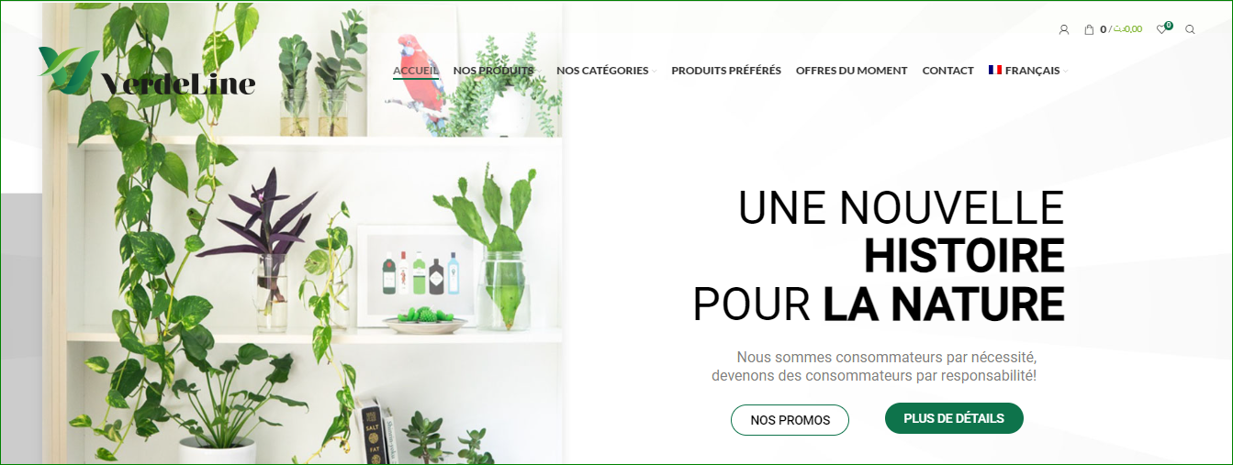Screen dimensions: 1233x465
Task: Open the shopping bag cart icon
Action: [1089, 29]
